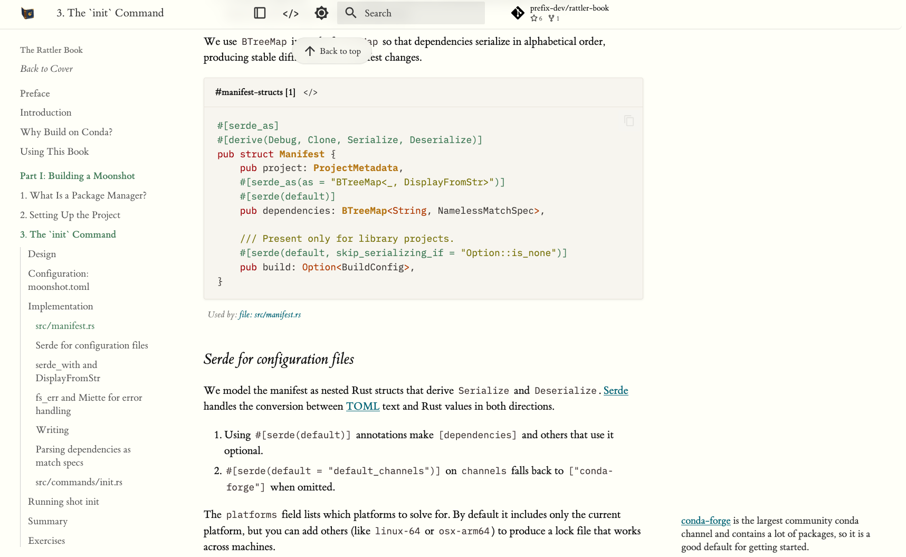Jump to src/manifest.rs subsection
The width and height of the screenshot is (906, 557).
tap(65, 326)
